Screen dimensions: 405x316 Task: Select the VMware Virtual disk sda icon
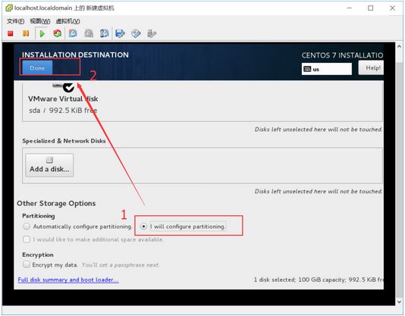(64, 87)
